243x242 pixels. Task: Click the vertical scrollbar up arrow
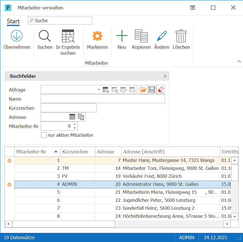235,160
